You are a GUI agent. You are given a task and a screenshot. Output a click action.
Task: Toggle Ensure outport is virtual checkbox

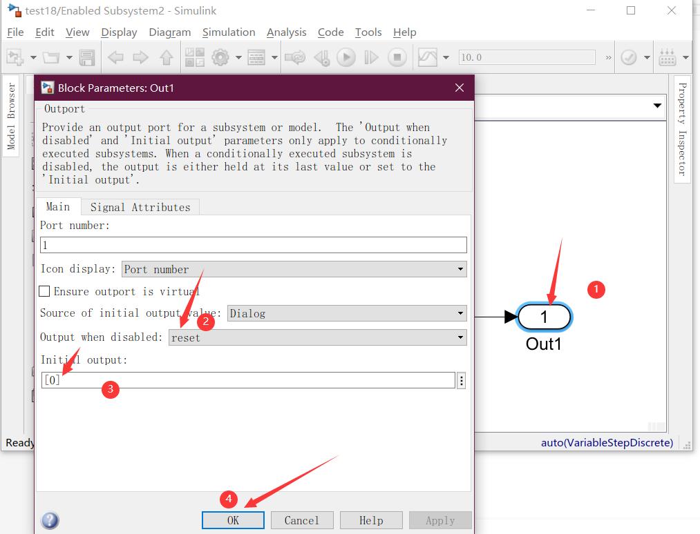45,292
